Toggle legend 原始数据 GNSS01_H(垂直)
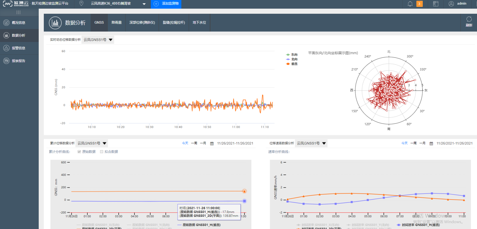The image size is (477, 229). [x=199, y=225]
